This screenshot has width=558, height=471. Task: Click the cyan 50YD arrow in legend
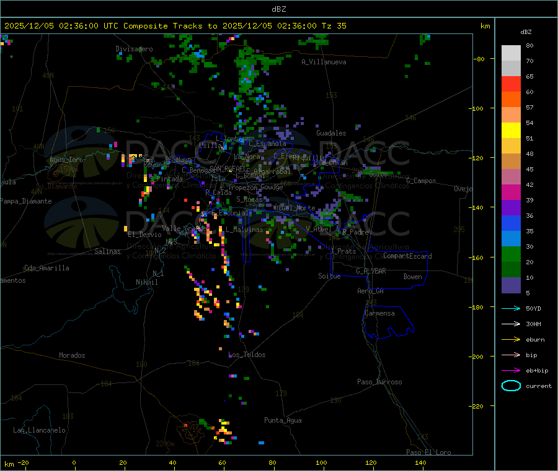point(511,308)
